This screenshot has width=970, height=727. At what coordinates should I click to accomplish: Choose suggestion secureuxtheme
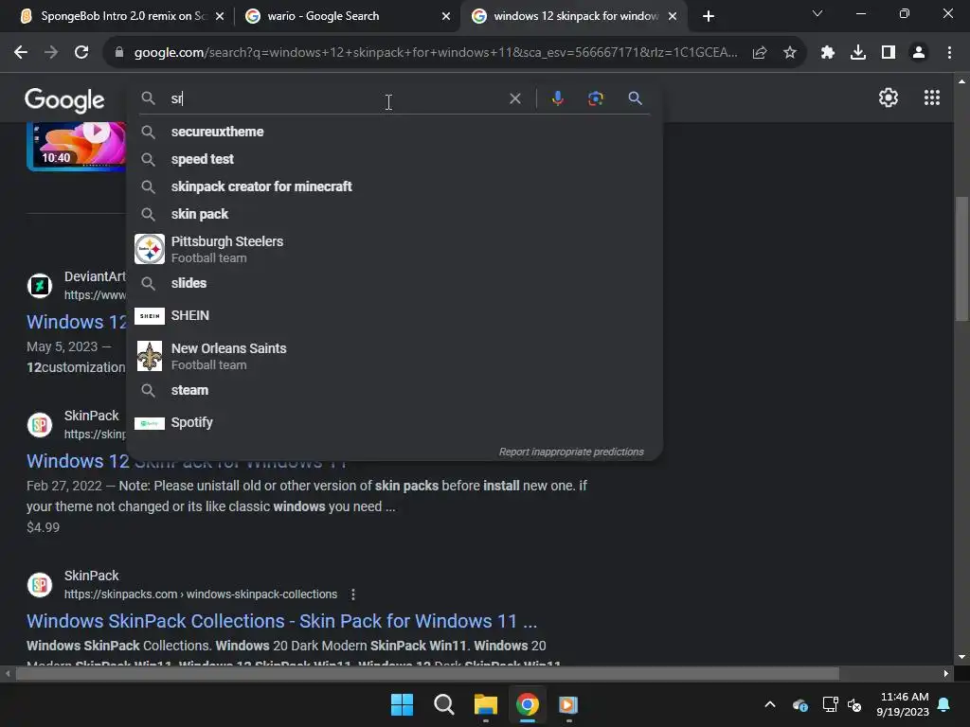pyautogui.click(x=394, y=132)
